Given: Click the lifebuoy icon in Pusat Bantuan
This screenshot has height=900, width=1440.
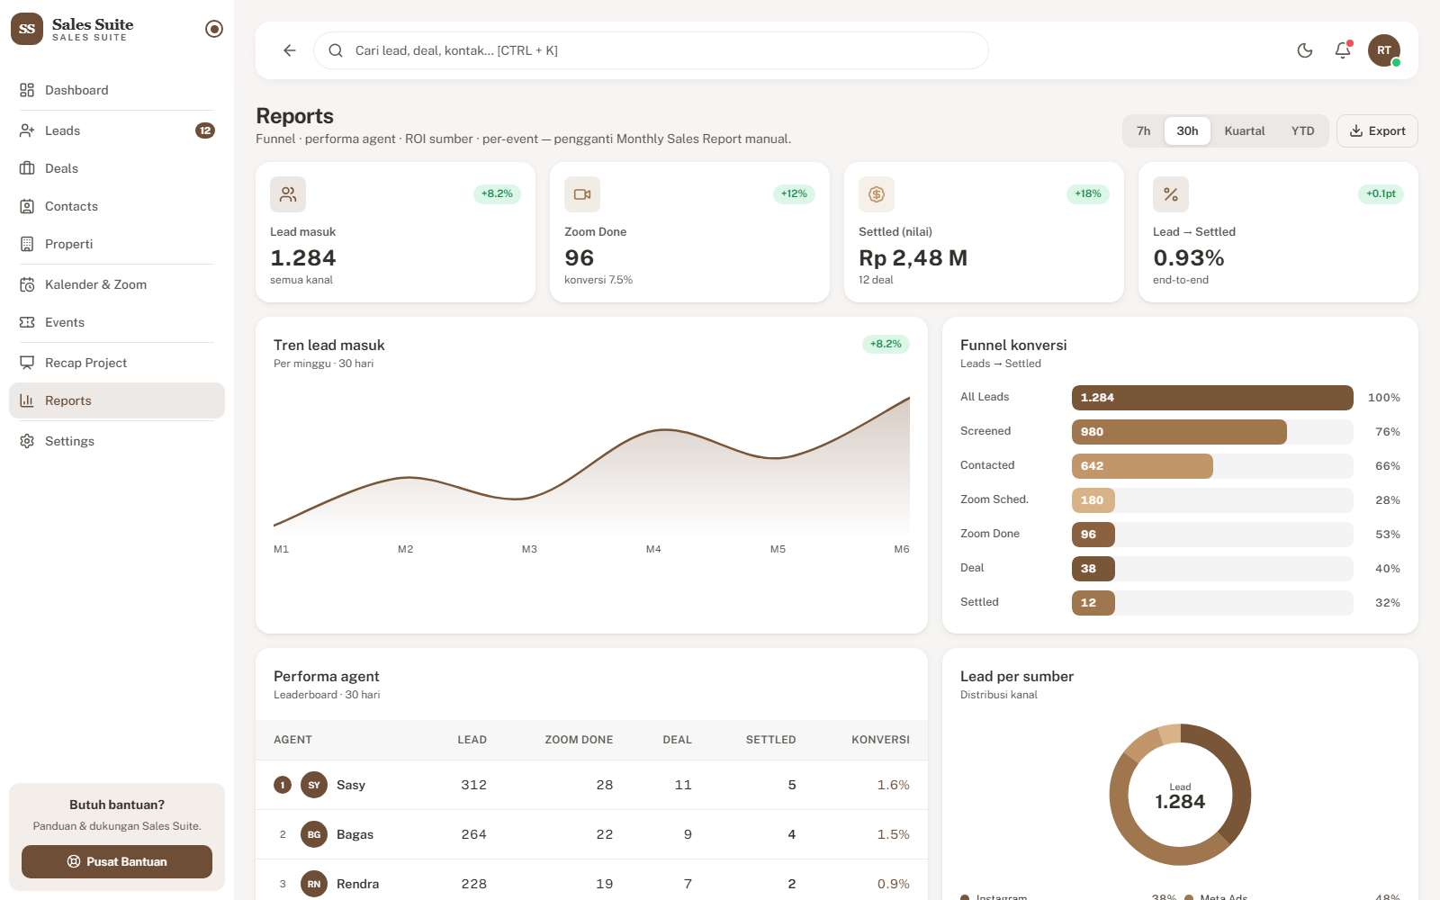Looking at the screenshot, I should click(x=74, y=861).
